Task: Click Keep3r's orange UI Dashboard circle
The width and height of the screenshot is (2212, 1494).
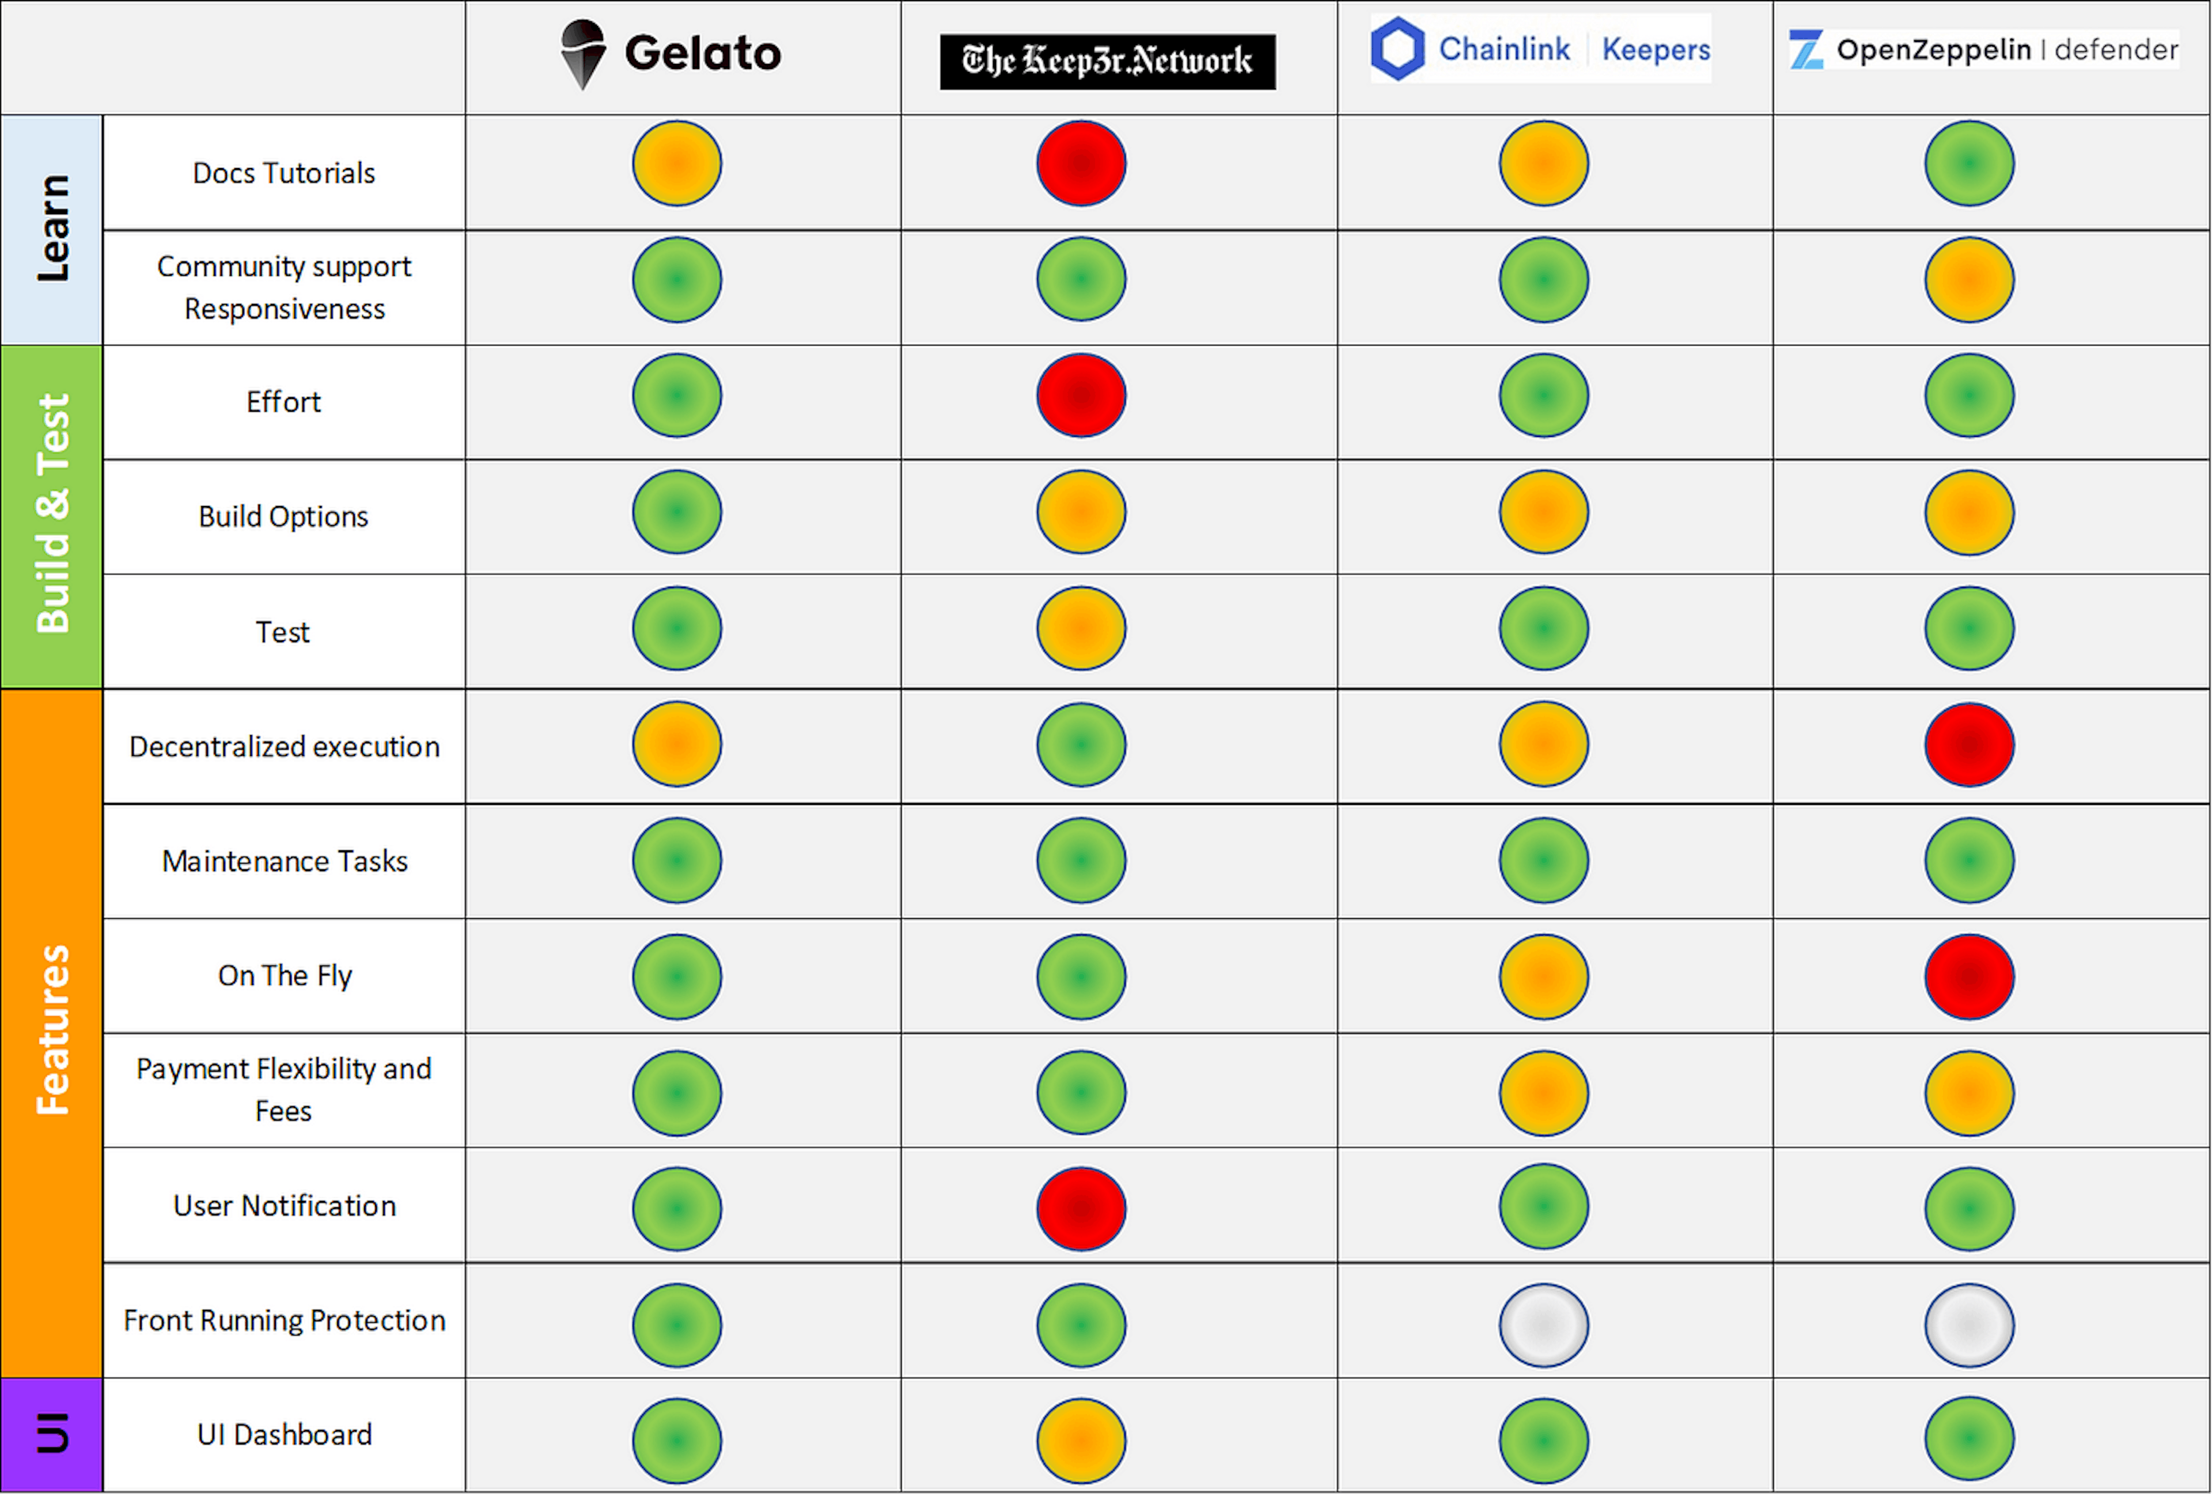Action: pyautogui.click(x=1081, y=1440)
